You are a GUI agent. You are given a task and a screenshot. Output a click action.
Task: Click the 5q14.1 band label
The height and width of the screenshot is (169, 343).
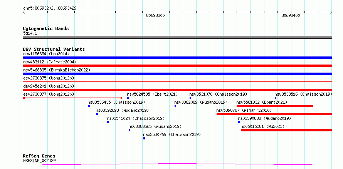click(30, 33)
